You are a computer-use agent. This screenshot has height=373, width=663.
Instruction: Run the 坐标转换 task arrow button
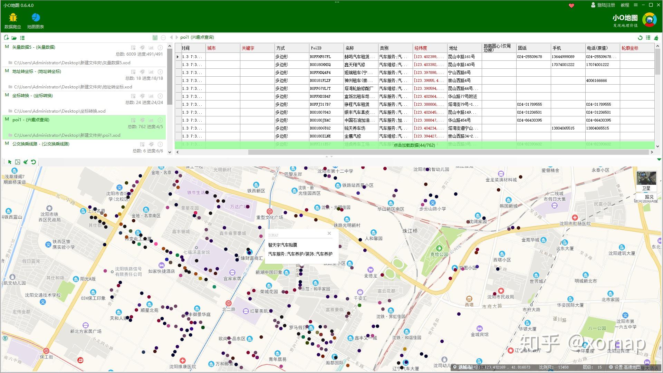[x=160, y=96]
